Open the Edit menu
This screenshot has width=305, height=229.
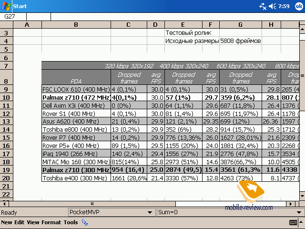[20, 222]
